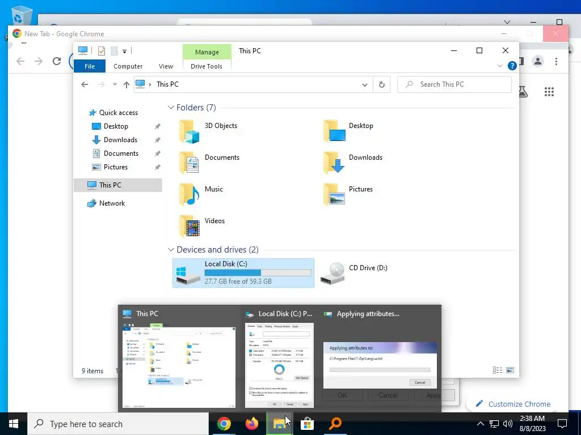Viewport: 581px width, 435px height.
Task: Open the Customize Quick Access Toolbar dropdown
Action: coord(124,51)
